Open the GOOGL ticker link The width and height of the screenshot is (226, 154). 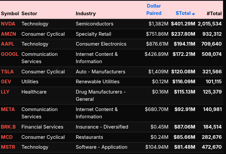pyautogui.click(x=10, y=54)
